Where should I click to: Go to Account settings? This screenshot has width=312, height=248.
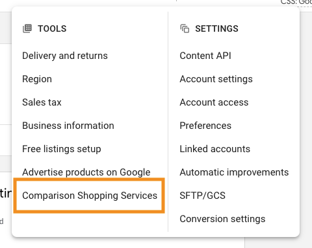(216, 79)
